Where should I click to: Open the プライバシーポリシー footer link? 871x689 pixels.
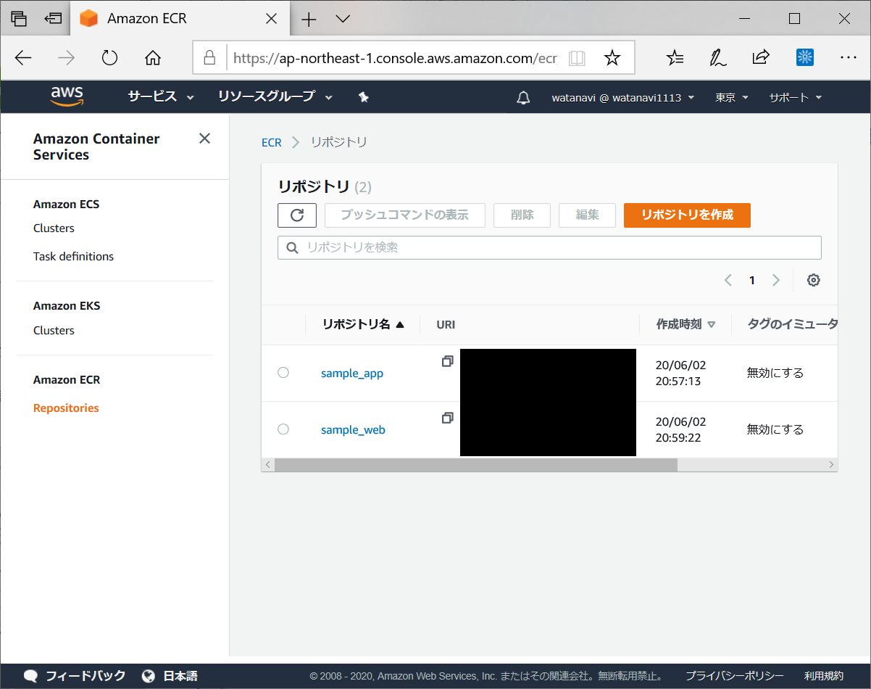point(734,676)
